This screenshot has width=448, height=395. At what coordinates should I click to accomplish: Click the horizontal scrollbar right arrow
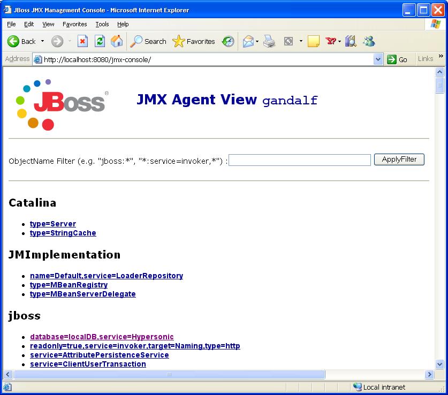coord(429,374)
